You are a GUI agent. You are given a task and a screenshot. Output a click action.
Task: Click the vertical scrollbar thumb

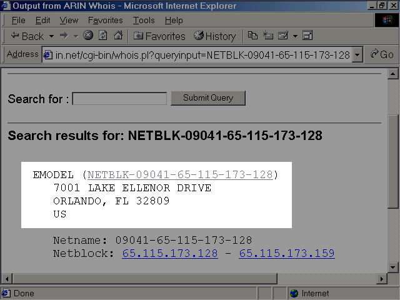(392, 162)
